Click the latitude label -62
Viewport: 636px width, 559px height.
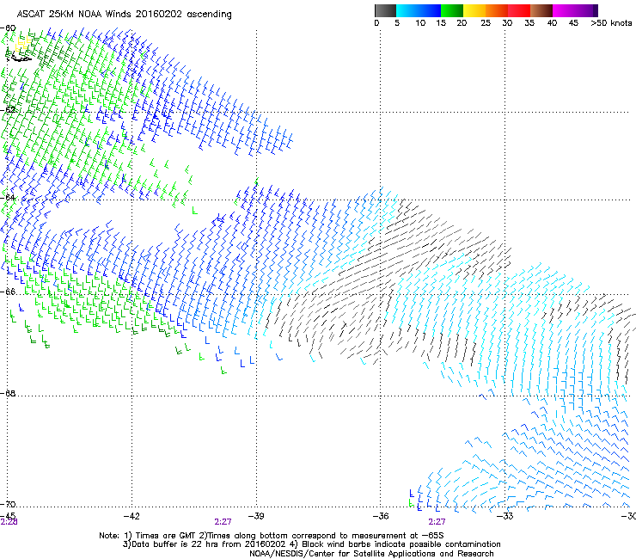pos(9,110)
